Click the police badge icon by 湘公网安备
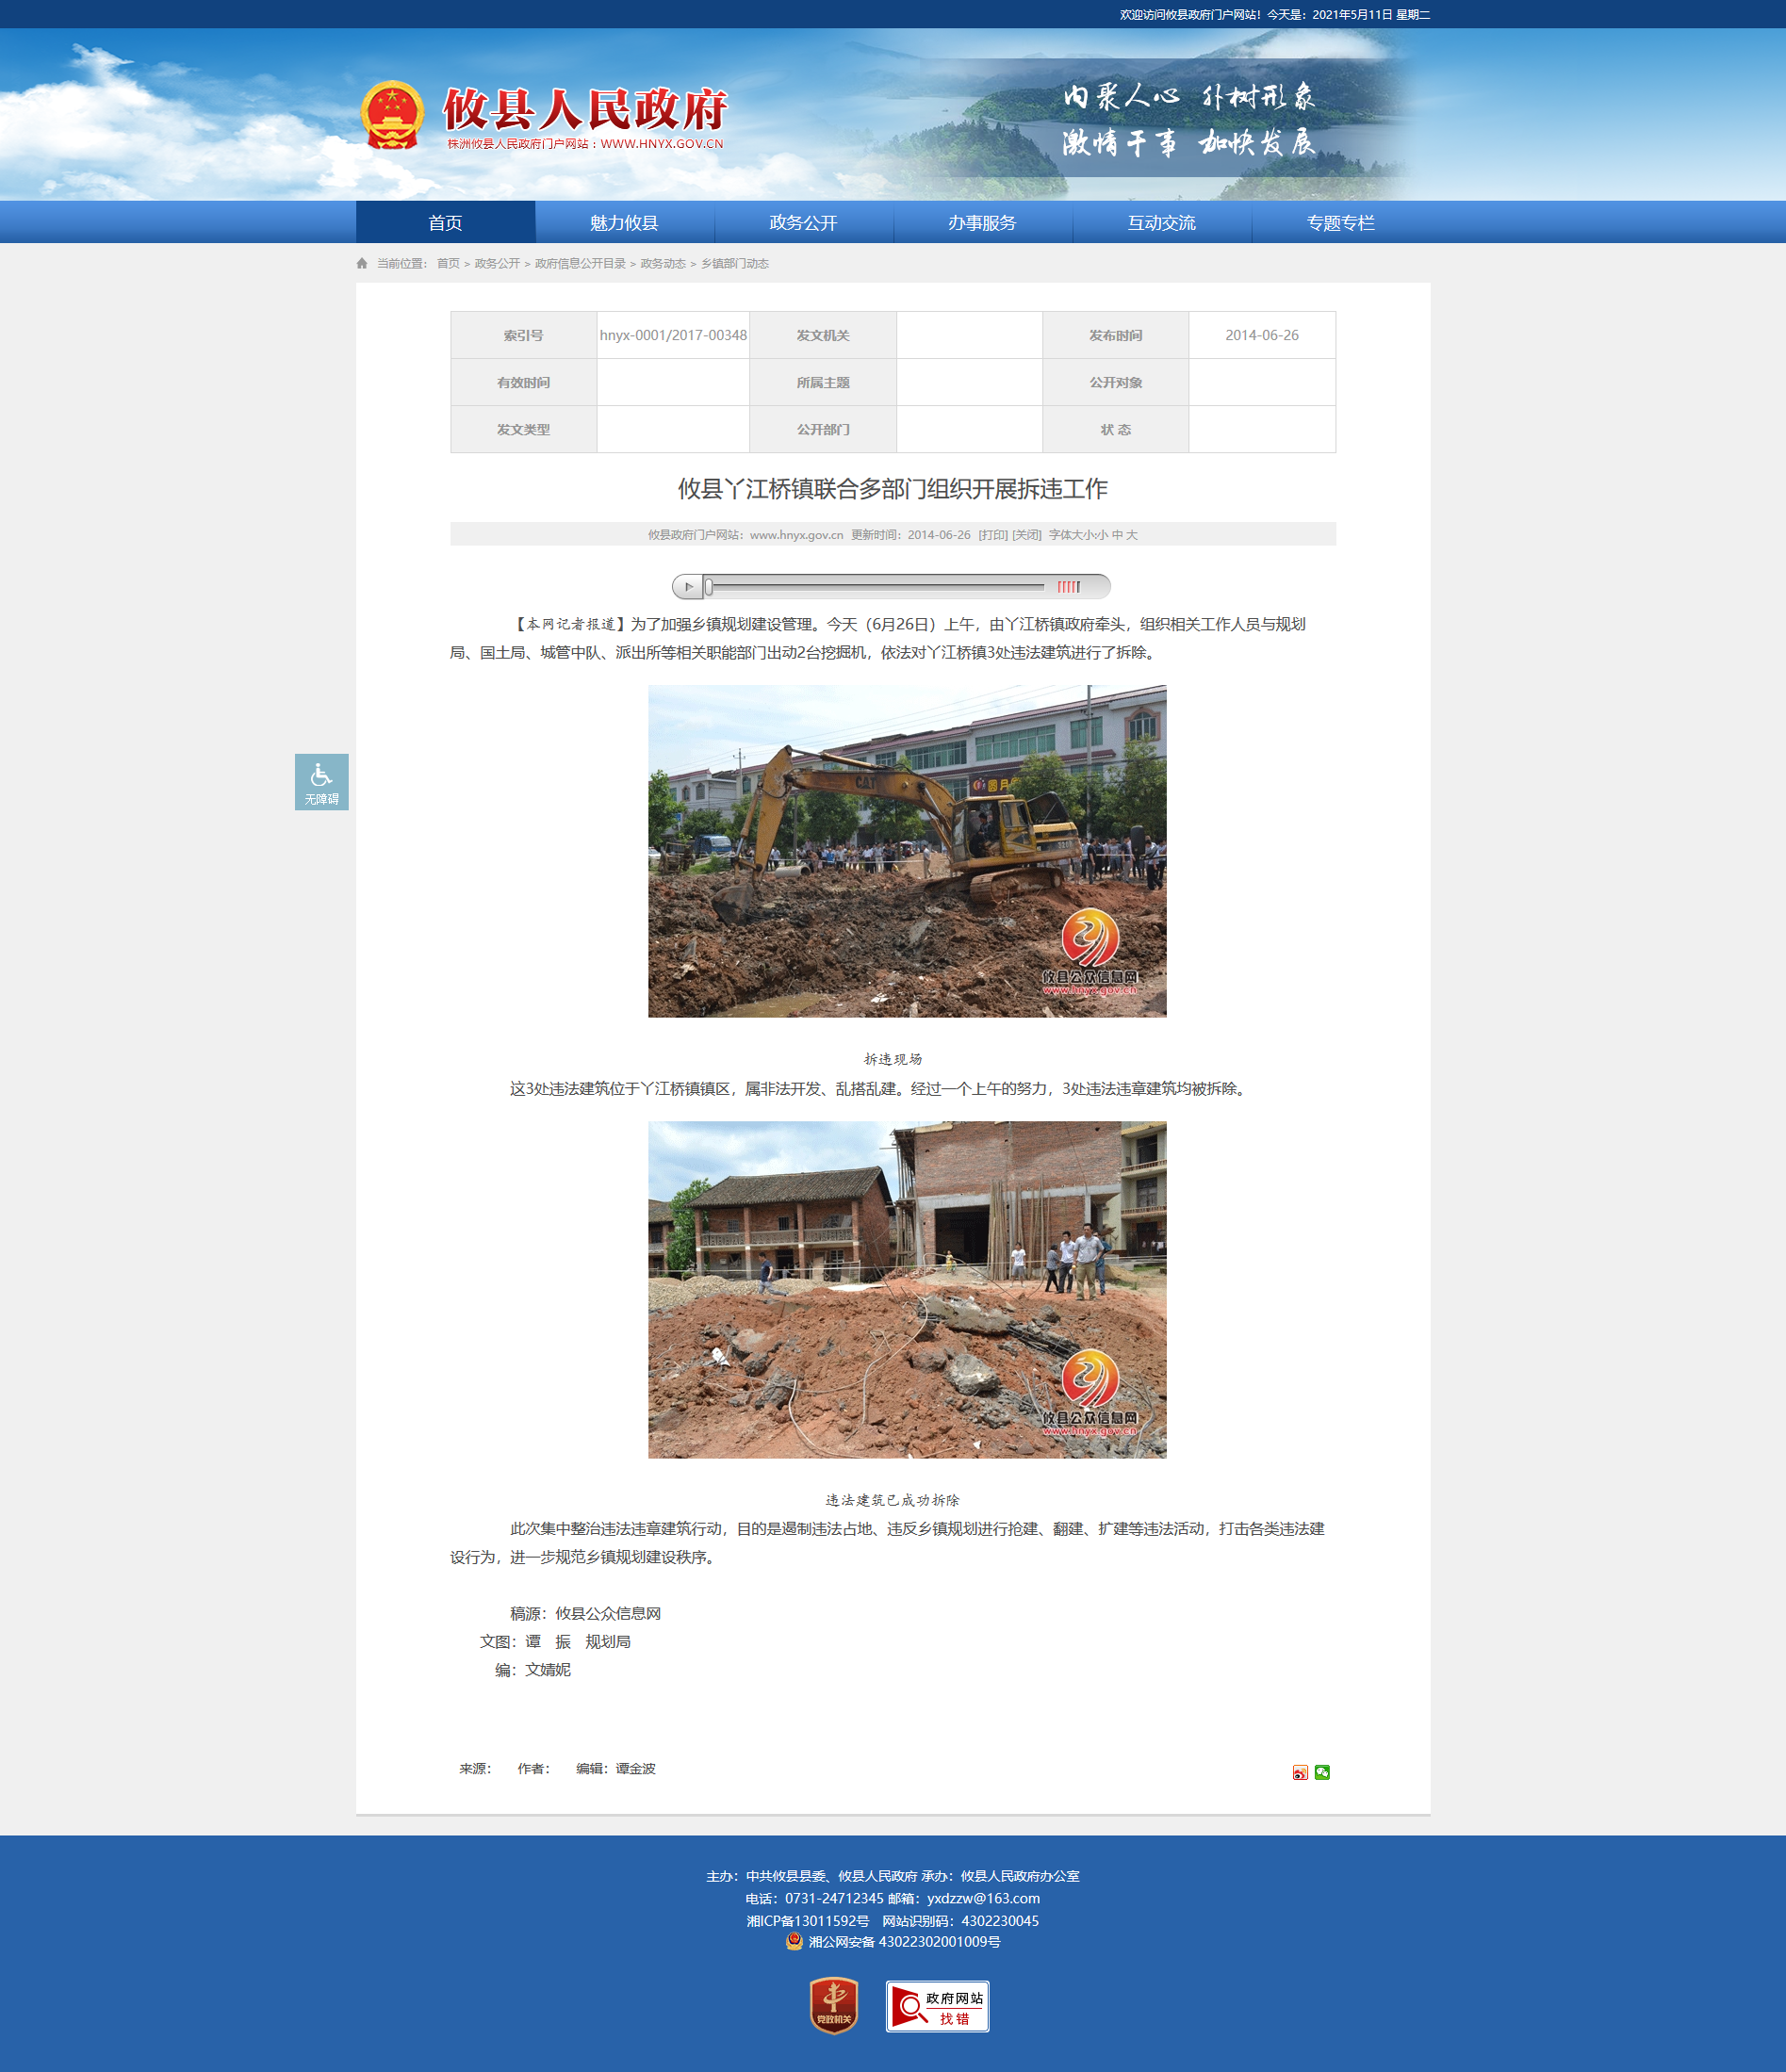Screen dimensions: 1786x2072 click(x=794, y=1941)
